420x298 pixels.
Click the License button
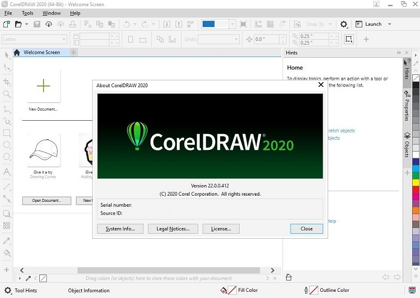tap(221, 229)
